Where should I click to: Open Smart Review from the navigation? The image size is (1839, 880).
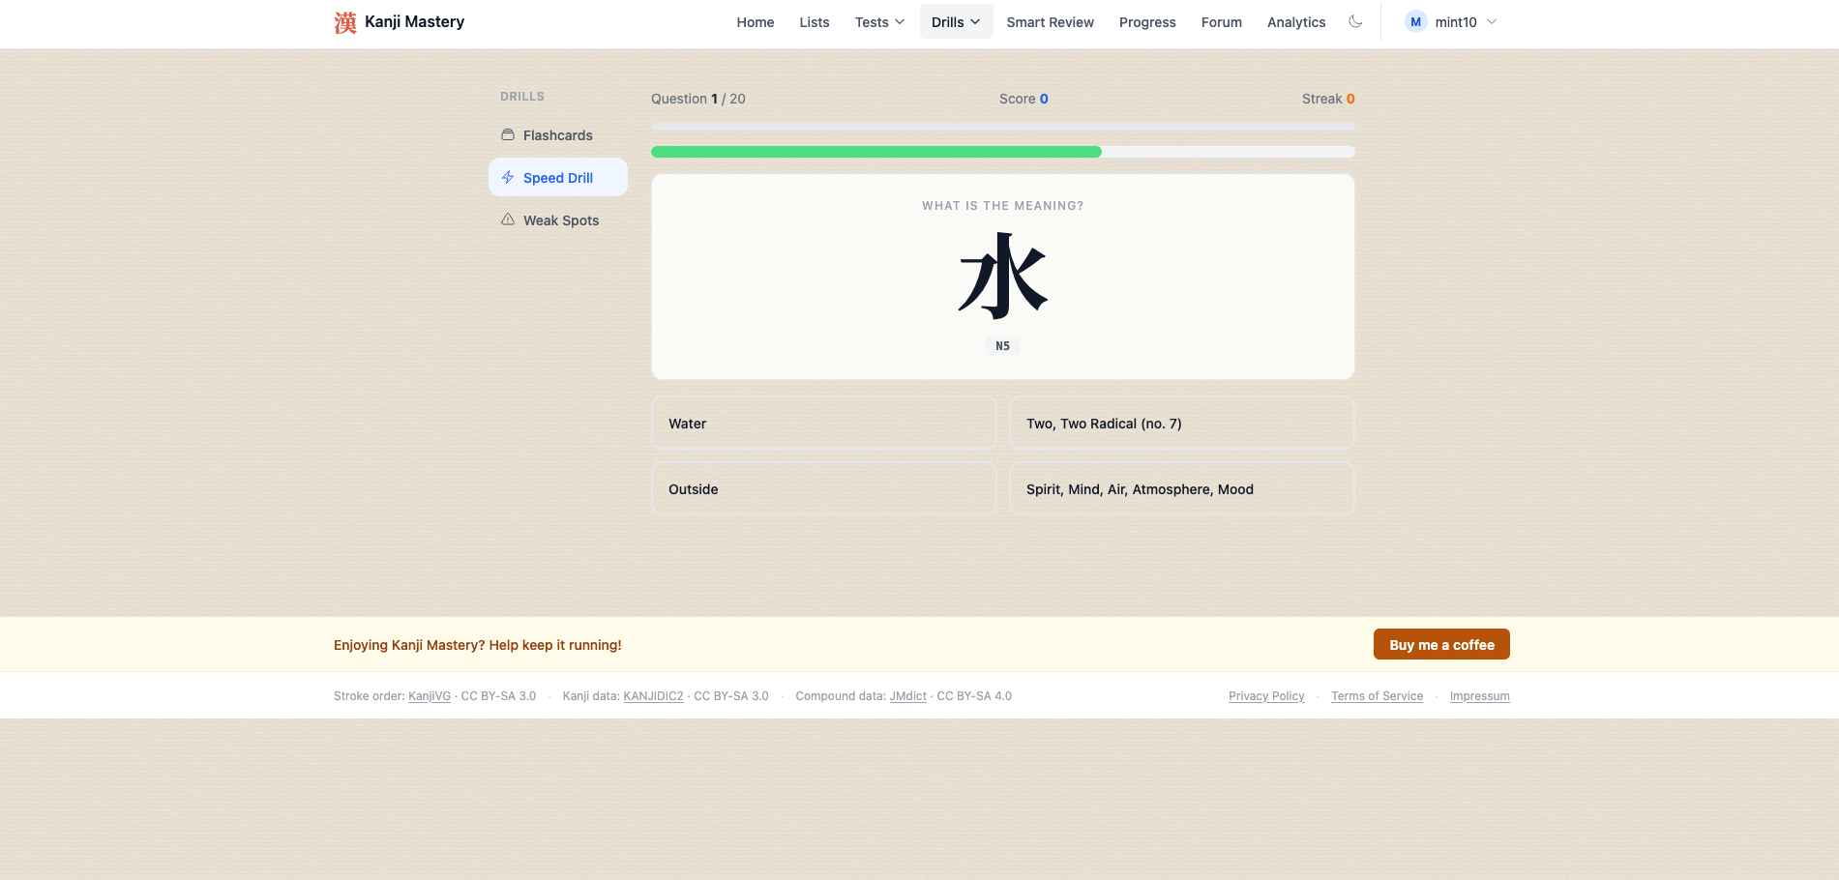(1050, 22)
